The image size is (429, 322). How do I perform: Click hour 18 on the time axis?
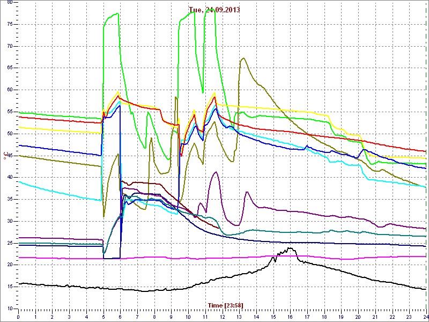tap(324, 317)
